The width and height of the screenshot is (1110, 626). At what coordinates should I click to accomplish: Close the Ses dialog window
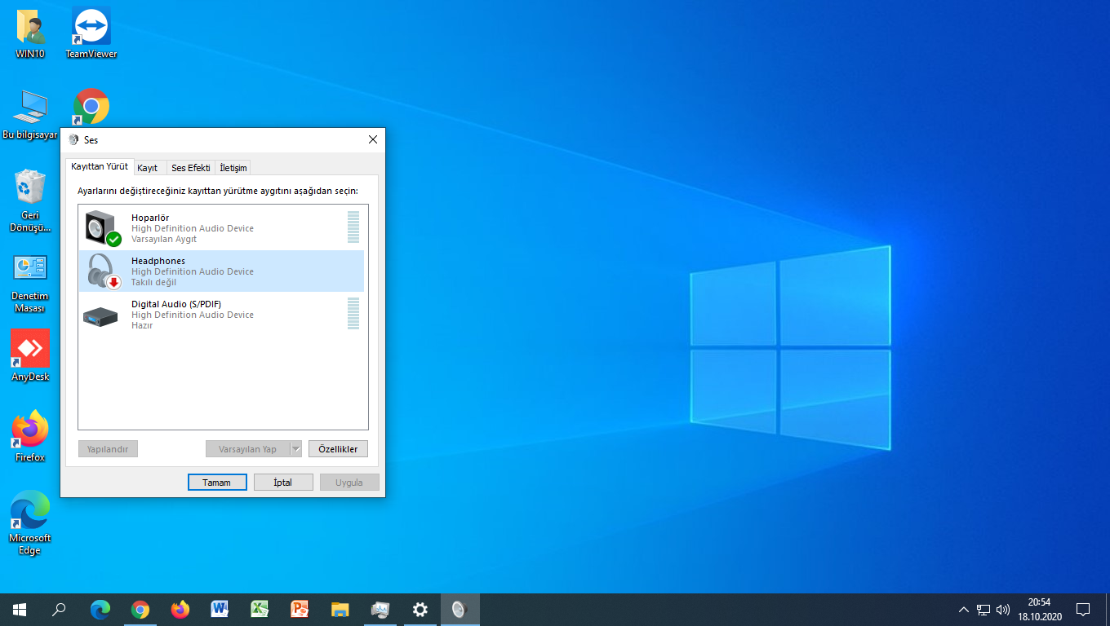[373, 140]
